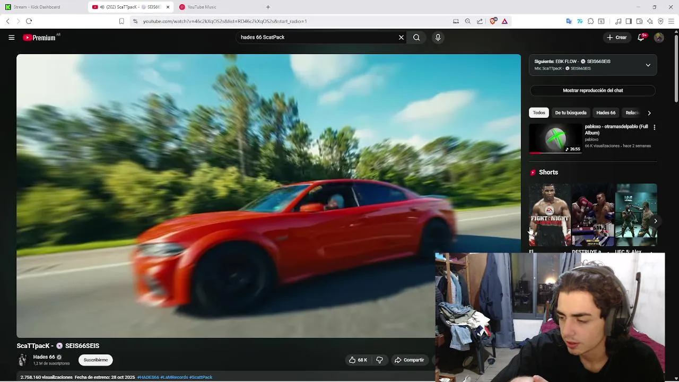Open the blue 7TV extension icon
The height and width of the screenshot is (382, 679).
tap(580, 21)
